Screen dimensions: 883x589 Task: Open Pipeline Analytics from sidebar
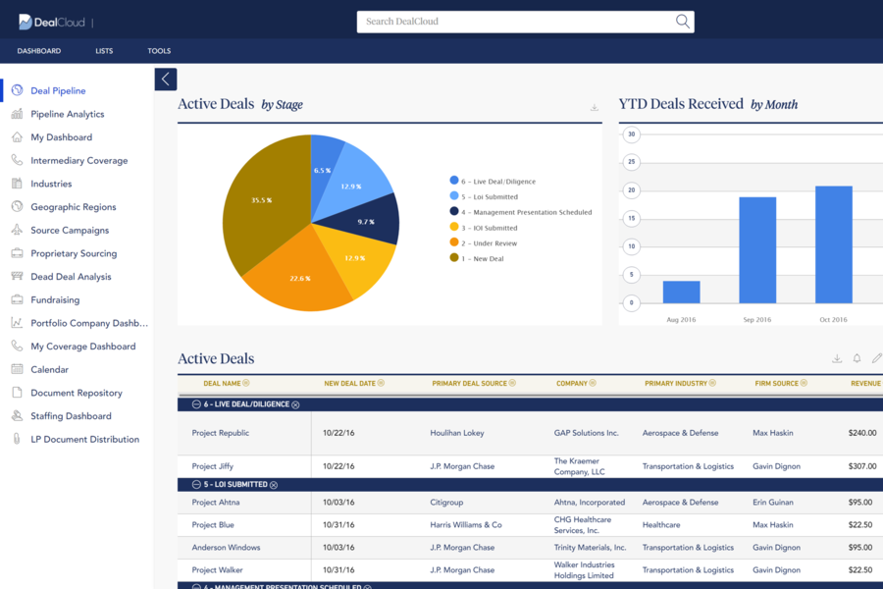point(68,114)
